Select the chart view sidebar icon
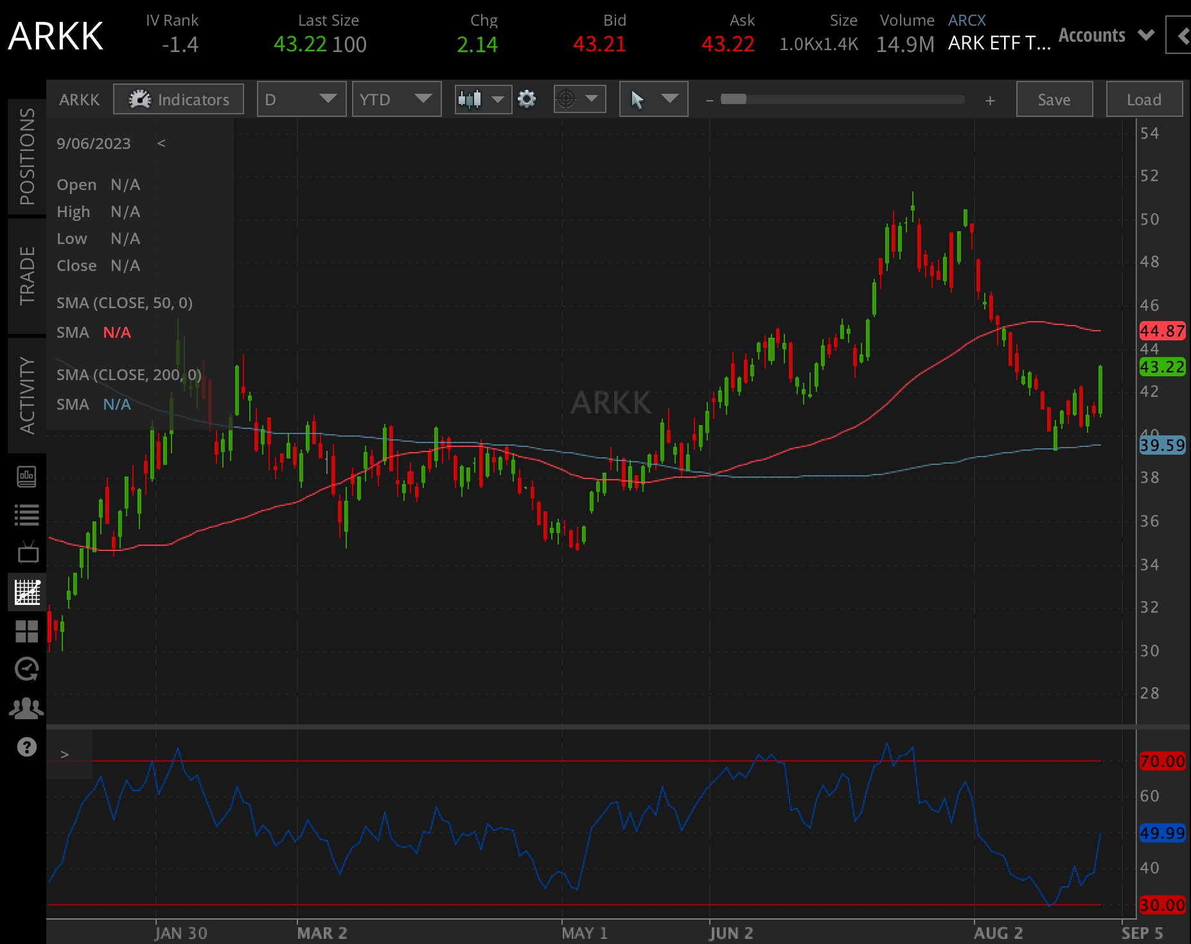 pos(27,591)
